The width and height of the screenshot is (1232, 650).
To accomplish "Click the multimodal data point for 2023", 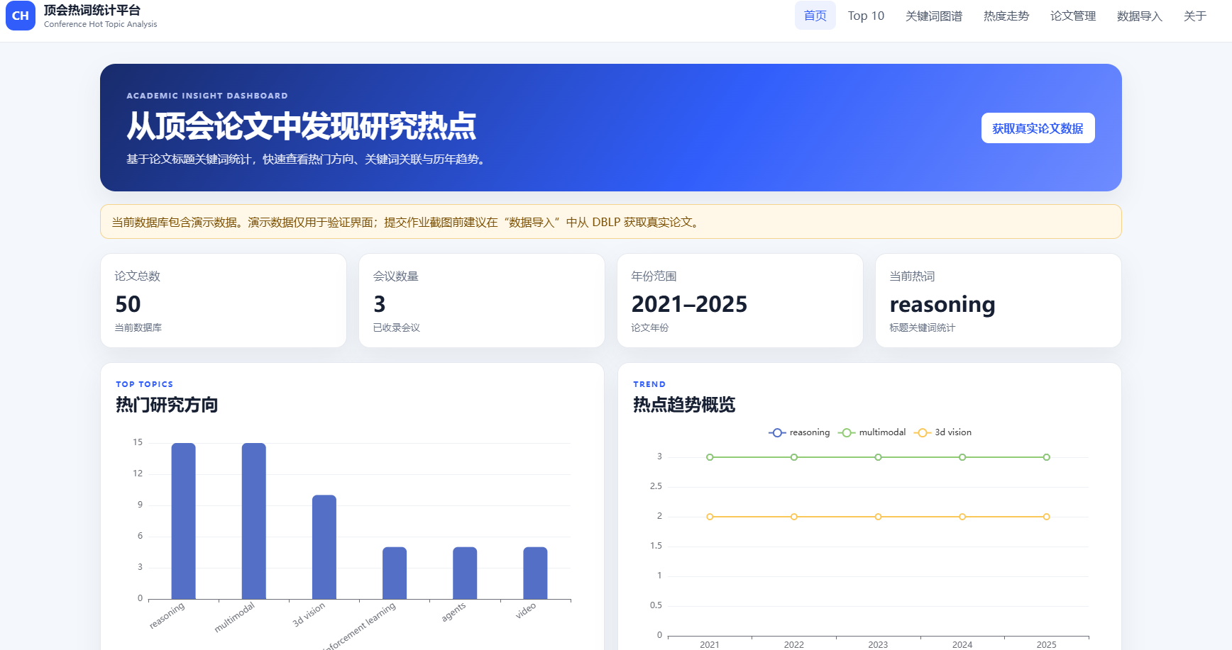I will (x=878, y=457).
